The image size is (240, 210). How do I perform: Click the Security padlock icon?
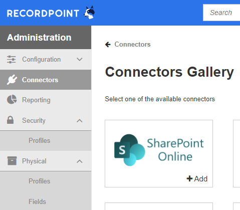click(x=10, y=120)
